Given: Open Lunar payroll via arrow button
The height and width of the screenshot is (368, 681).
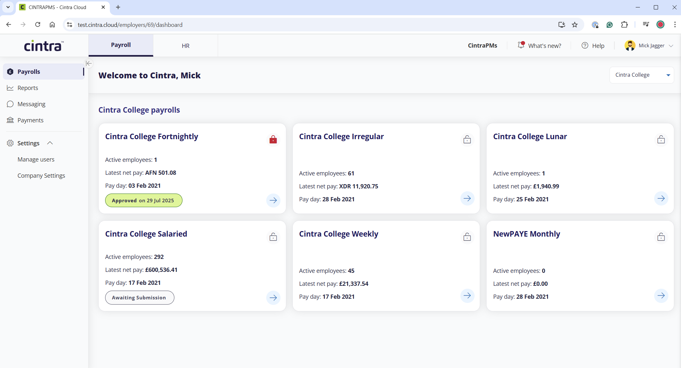Looking at the screenshot, I should click(661, 198).
